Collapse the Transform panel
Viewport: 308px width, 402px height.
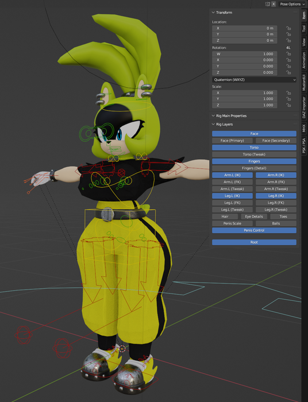[x=213, y=12]
